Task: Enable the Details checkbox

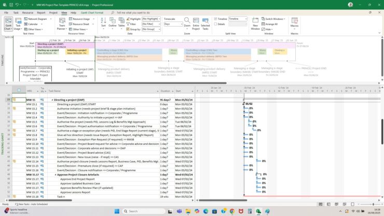Action: pyautogui.click(x=215, y=24)
